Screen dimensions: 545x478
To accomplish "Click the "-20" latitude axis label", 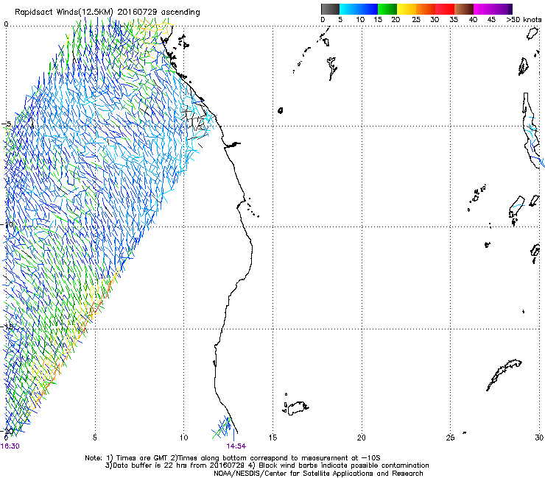I will click(x=7, y=431).
